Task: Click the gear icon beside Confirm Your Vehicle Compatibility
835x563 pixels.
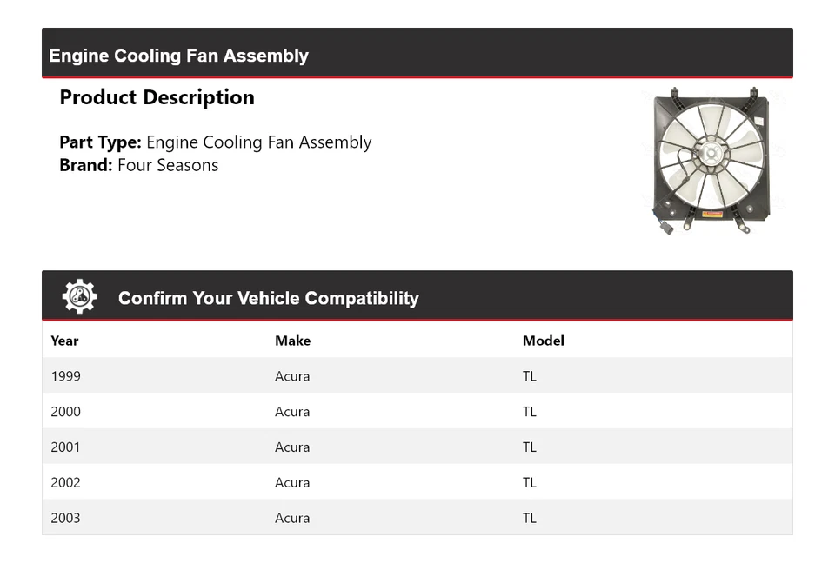Action: point(79,297)
